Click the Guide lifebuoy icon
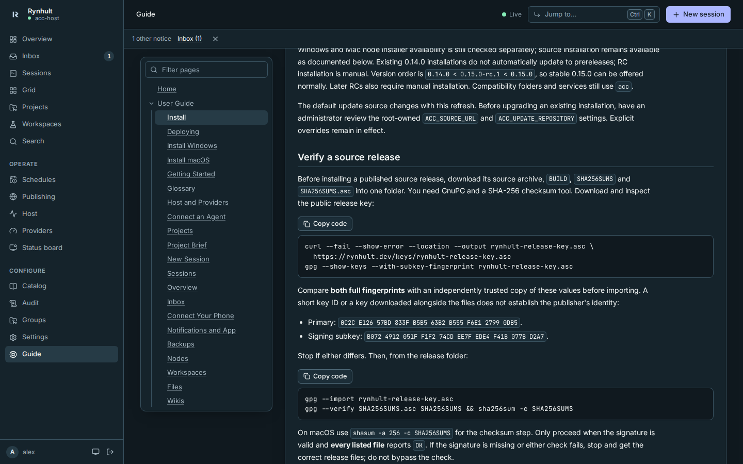Screen dimensions: 743x464 [x=13, y=354]
